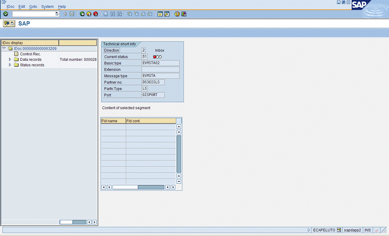Open the Goto menu

[x=33, y=7]
